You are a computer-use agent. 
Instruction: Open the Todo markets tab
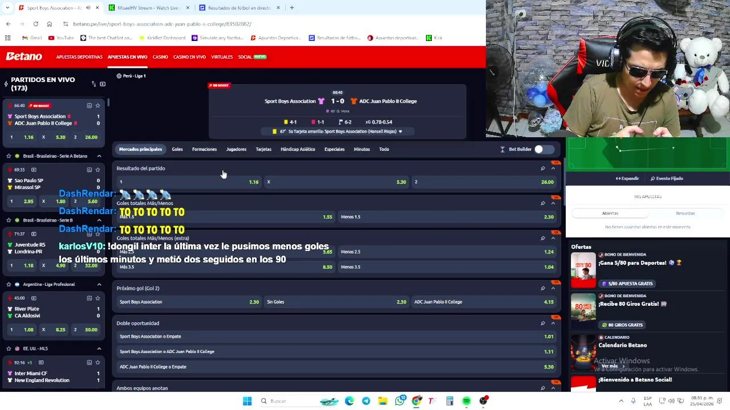(384, 149)
